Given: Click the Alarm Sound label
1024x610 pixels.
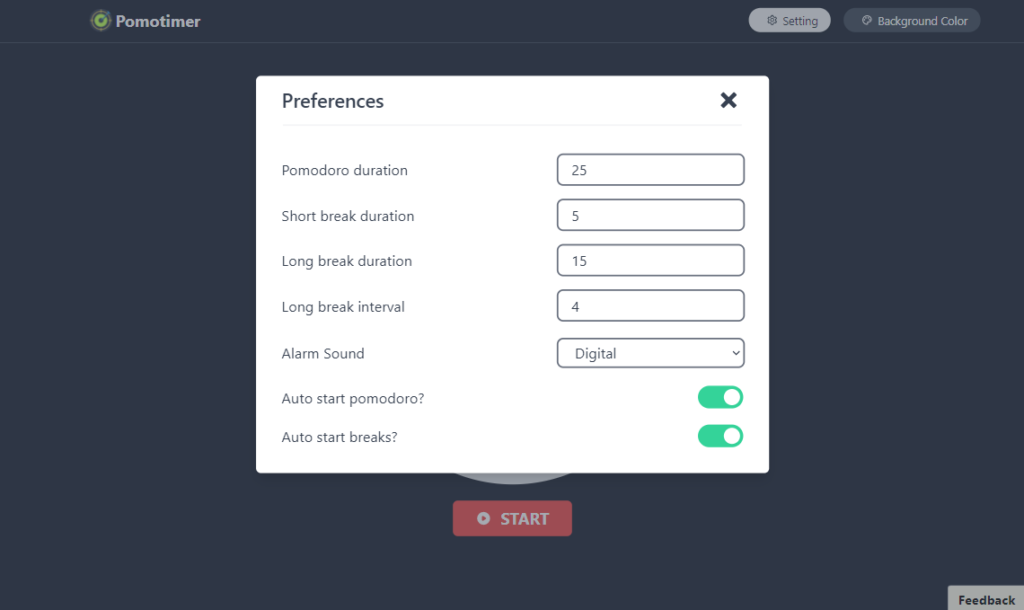Looking at the screenshot, I should [323, 353].
